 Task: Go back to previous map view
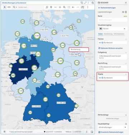click(73, 7)
